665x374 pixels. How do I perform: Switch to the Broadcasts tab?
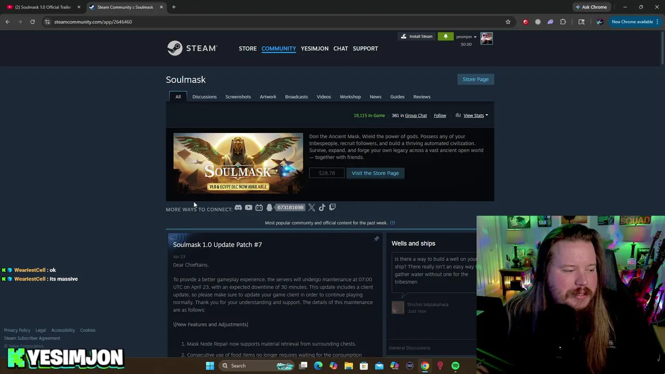(x=296, y=97)
